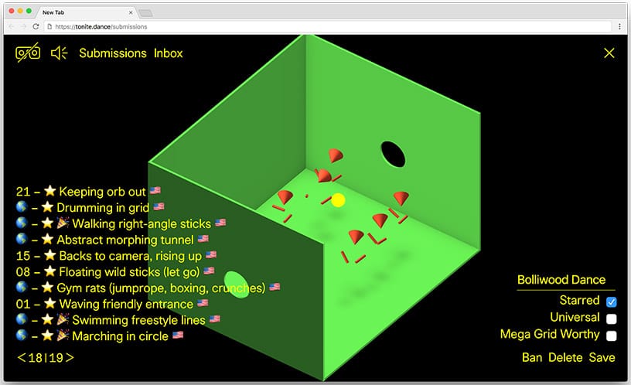Click the Delete button

[x=565, y=357]
